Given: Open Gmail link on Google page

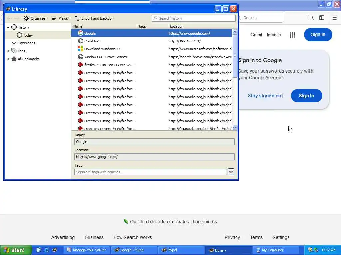Looking at the screenshot, I should tap(256, 35).
